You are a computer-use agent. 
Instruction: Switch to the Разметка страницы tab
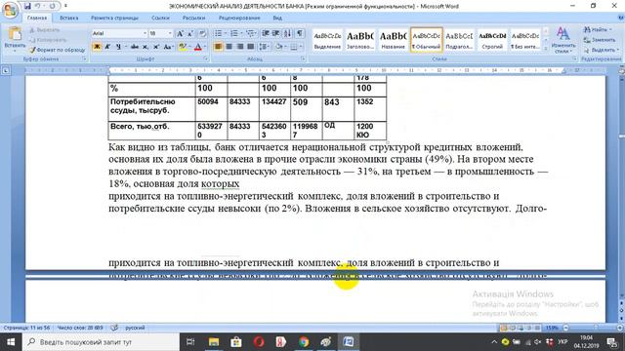[115, 18]
